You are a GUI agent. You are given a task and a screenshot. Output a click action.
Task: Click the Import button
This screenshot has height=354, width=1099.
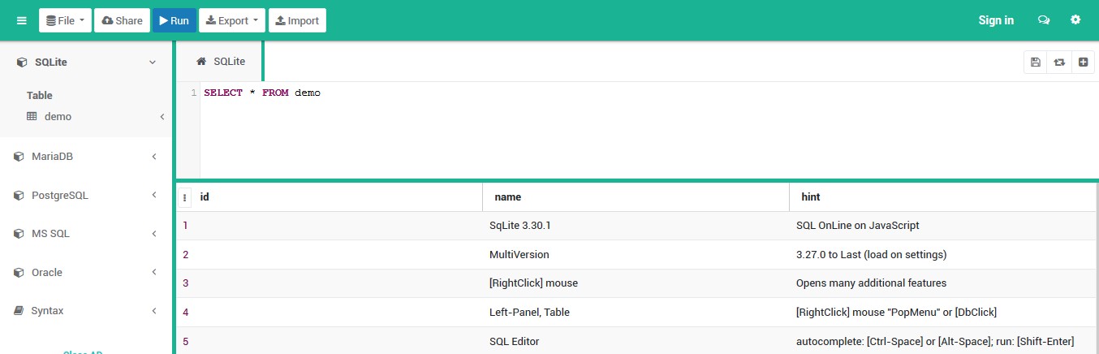297,20
